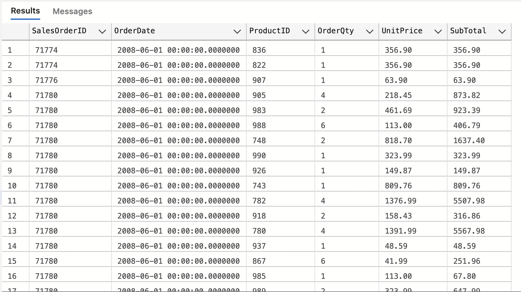This screenshot has width=521, height=292.
Task: Open SubTotal column dropdown chevron
Action: 502,31
